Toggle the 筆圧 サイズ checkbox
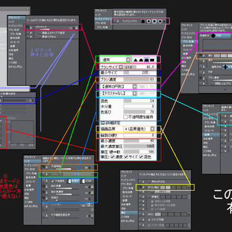 pos(126,157)
